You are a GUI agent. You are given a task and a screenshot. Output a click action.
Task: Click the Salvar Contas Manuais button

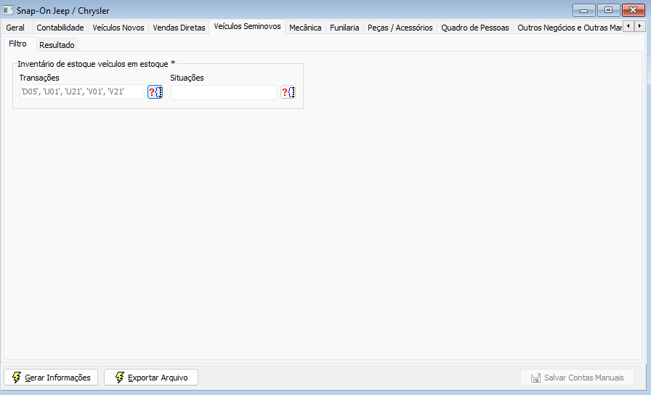click(x=578, y=378)
